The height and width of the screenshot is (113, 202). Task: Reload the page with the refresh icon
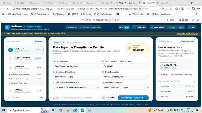tap(8, 9)
